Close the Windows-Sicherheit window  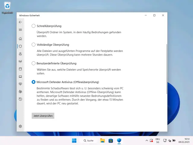[163, 15]
